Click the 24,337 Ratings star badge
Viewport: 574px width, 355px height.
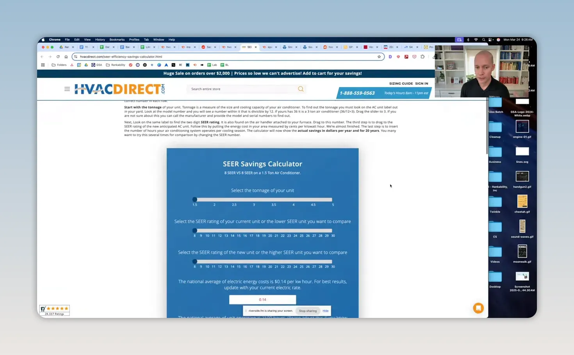click(54, 310)
